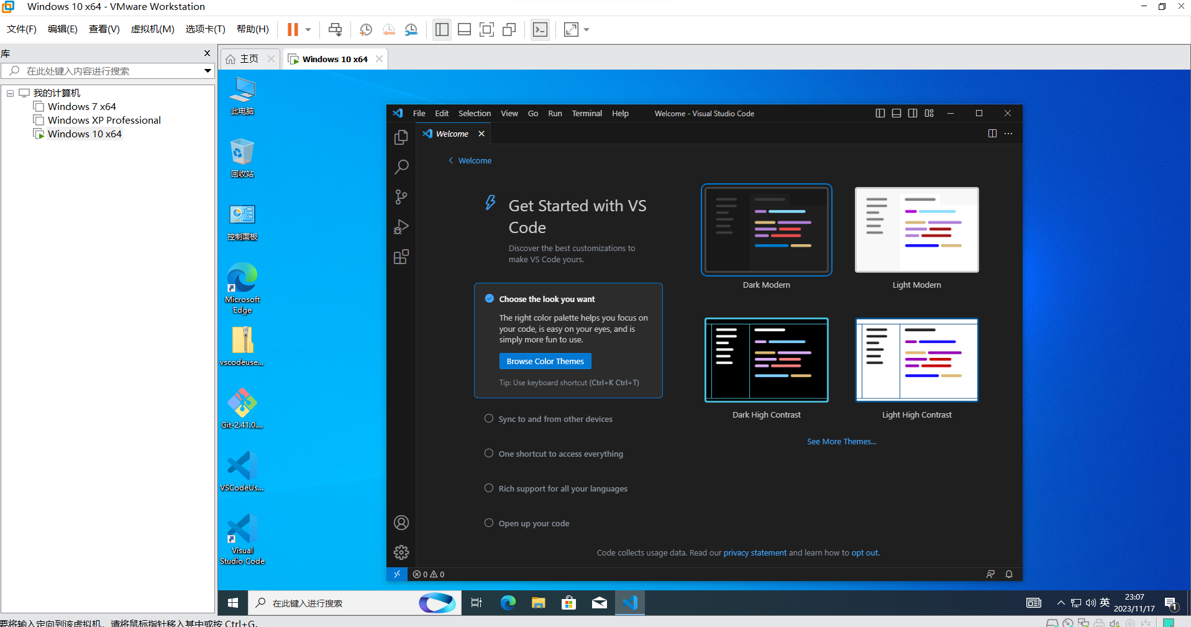Switch to the VMware 主页 tab
This screenshot has width=1191, height=627.
[249, 59]
